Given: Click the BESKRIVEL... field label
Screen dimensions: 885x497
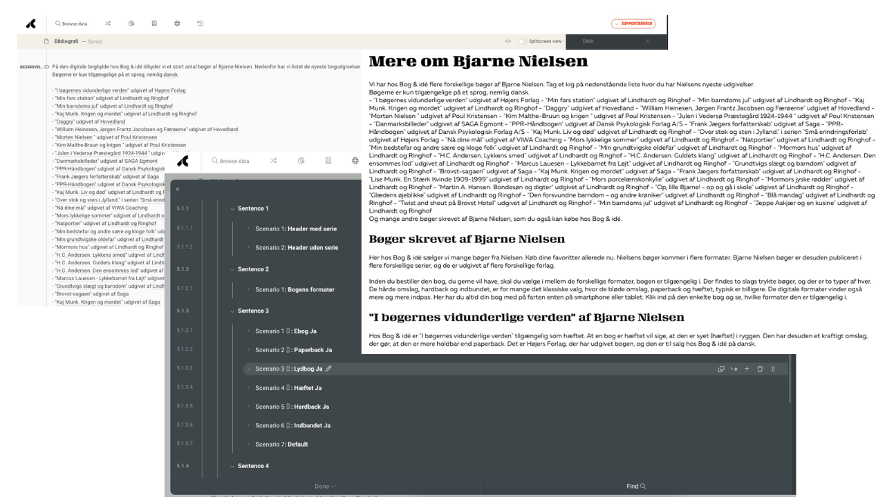Looking at the screenshot, I should point(32,67).
